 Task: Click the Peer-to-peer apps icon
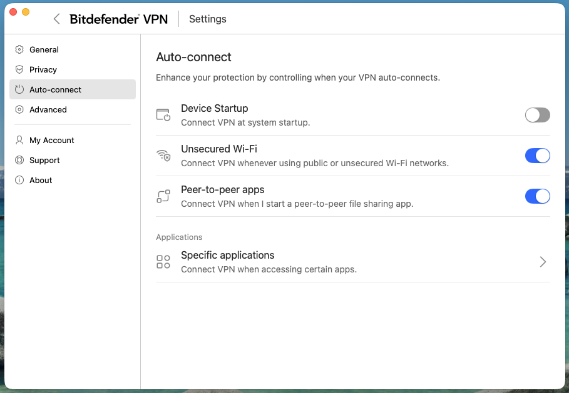(x=163, y=196)
